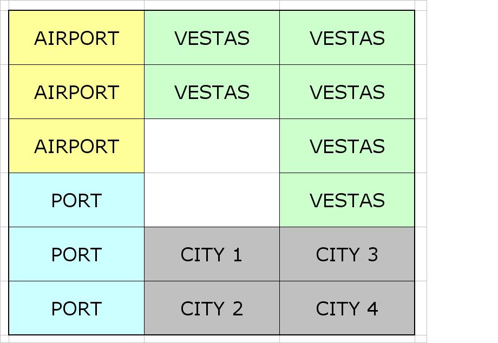Click the VESTAS cell right of middle AIRPORT
The image size is (498, 343).
pyautogui.click(x=212, y=92)
